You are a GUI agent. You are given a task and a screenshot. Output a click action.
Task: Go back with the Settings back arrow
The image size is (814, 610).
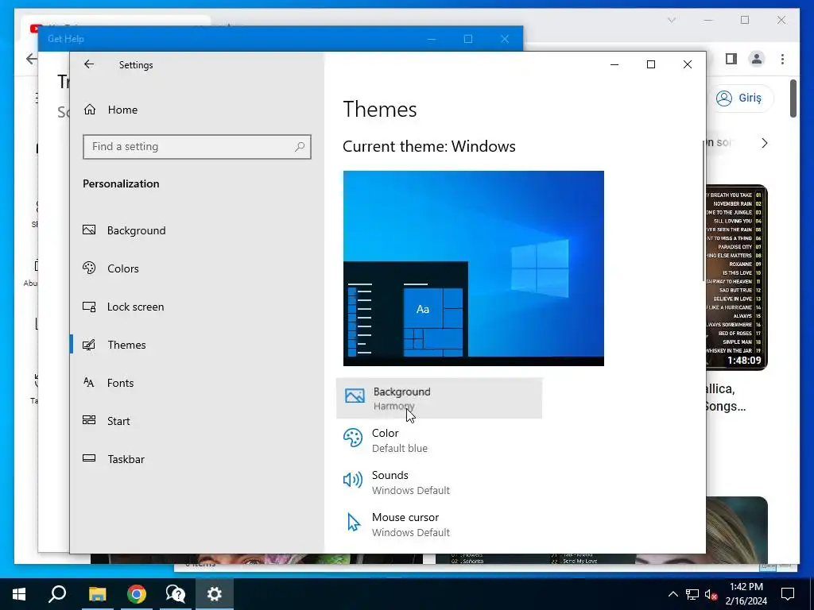coord(89,64)
